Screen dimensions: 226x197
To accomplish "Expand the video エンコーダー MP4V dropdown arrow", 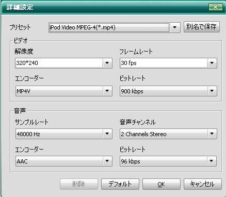I will (x=107, y=91).
